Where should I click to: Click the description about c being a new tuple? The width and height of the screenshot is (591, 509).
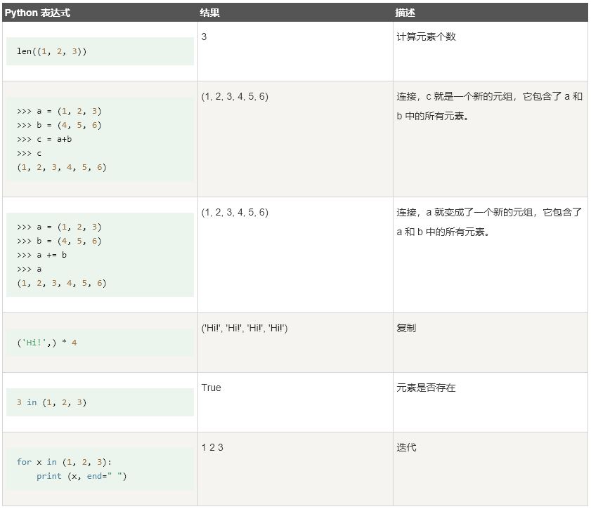[x=489, y=106]
